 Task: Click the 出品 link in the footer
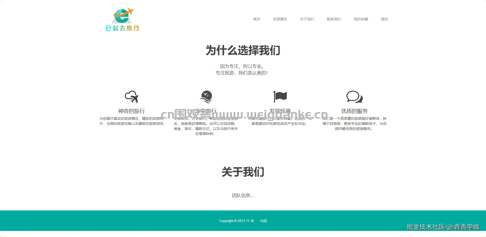click(264, 221)
